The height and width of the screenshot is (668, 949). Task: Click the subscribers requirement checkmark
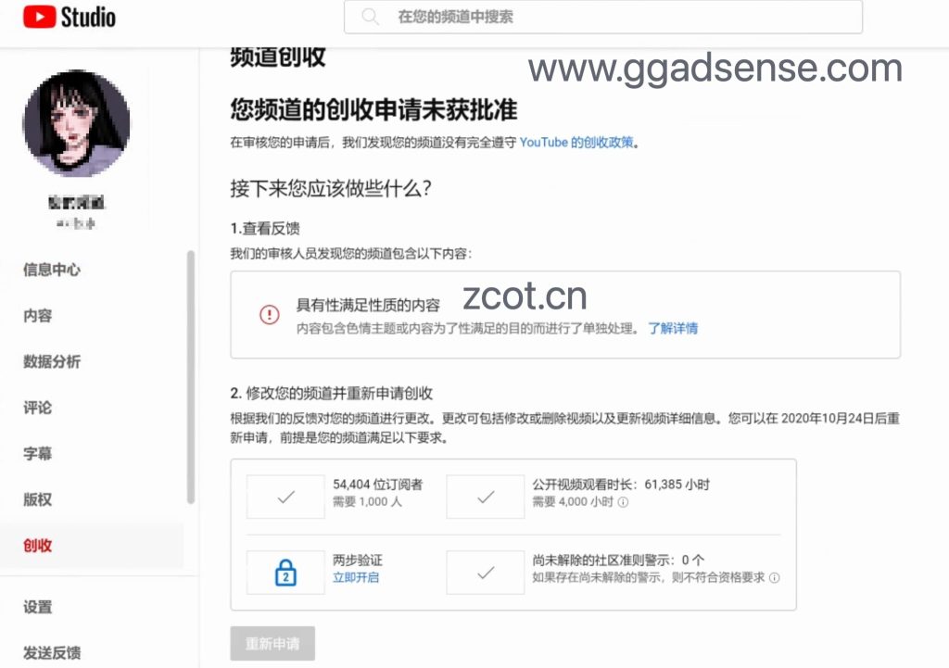point(285,498)
